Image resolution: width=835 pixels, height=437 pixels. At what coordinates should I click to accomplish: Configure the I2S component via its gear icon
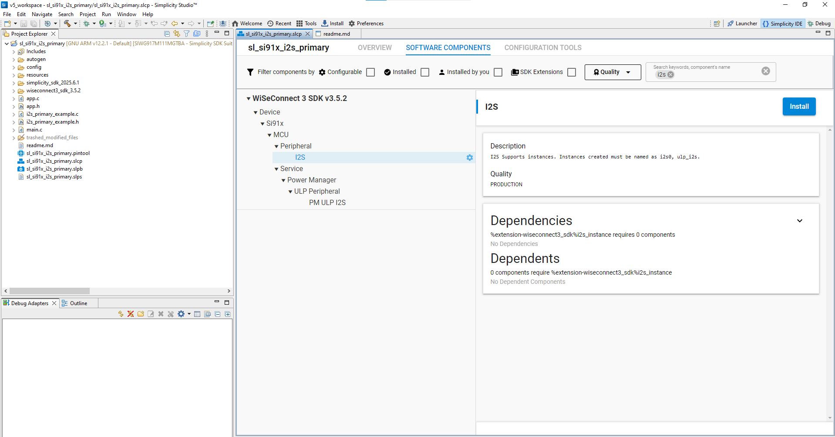coord(469,158)
